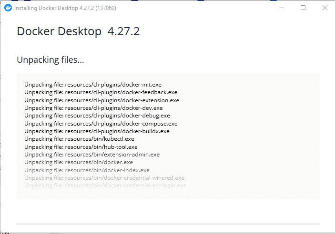Click the 'Installing Docker Desktop 4.27.2' title text
This screenshot has height=234, width=335.
tap(65, 8)
